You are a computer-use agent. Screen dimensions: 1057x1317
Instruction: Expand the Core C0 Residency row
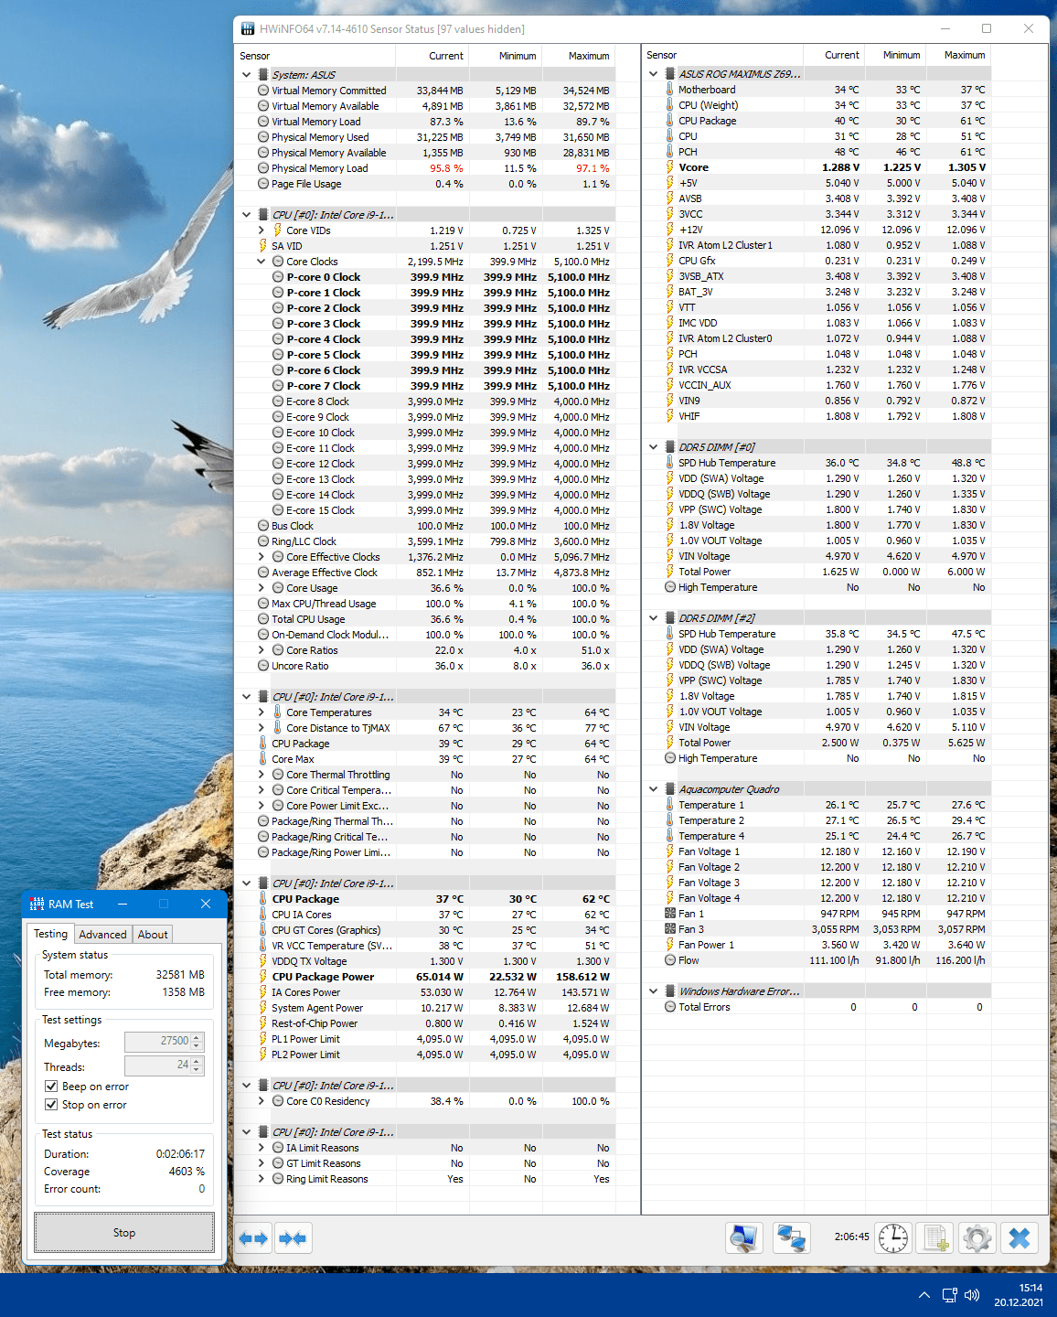tap(261, 1101)
